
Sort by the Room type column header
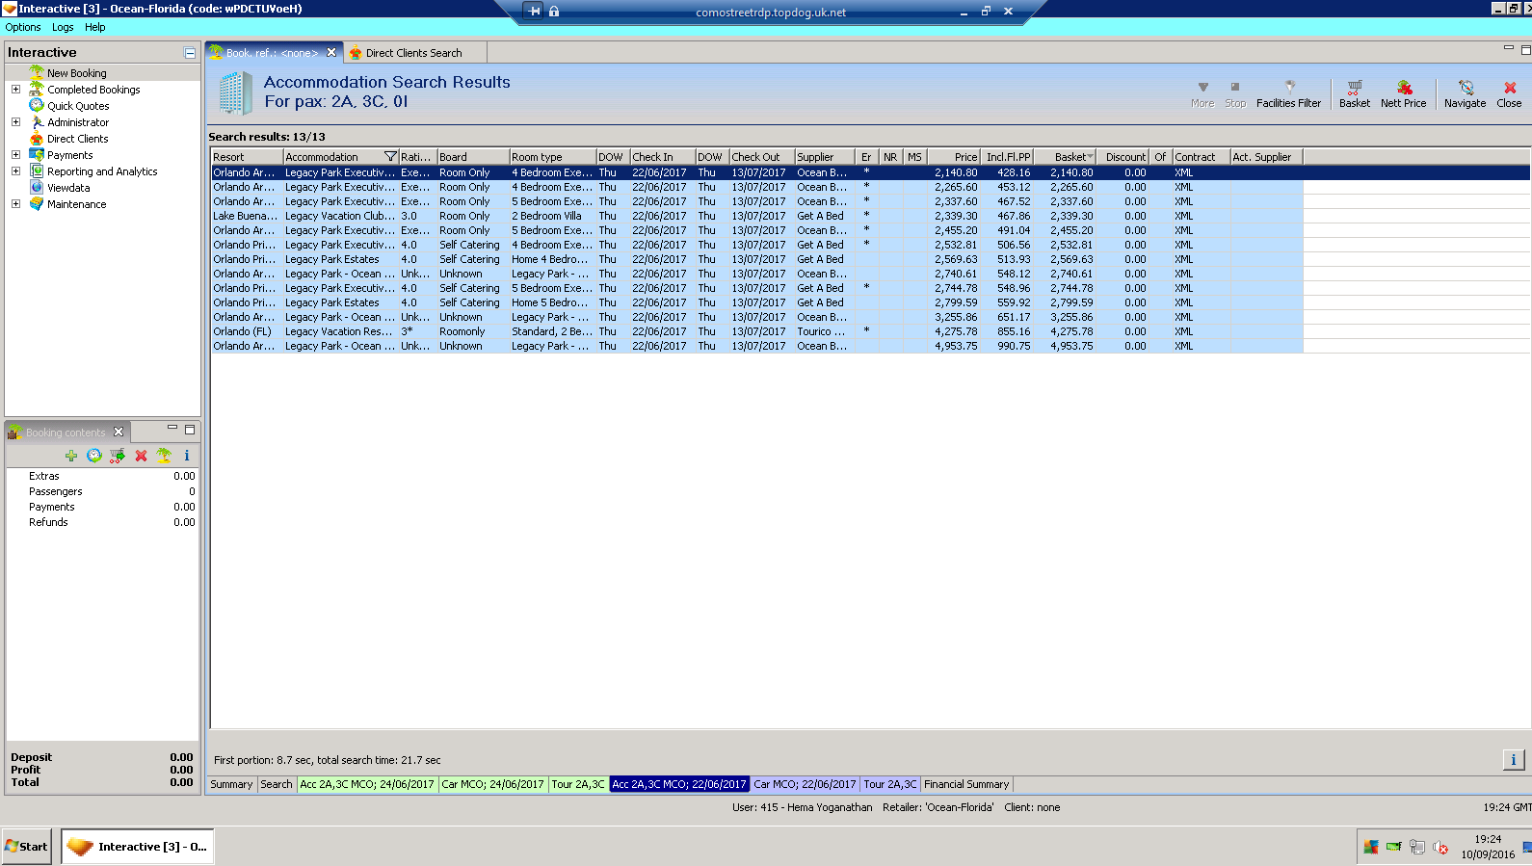552,157
